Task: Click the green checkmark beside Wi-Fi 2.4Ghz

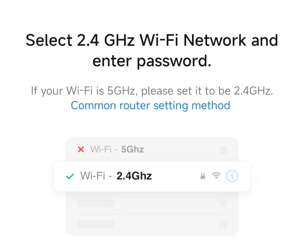Action: (x=70, y=176)
